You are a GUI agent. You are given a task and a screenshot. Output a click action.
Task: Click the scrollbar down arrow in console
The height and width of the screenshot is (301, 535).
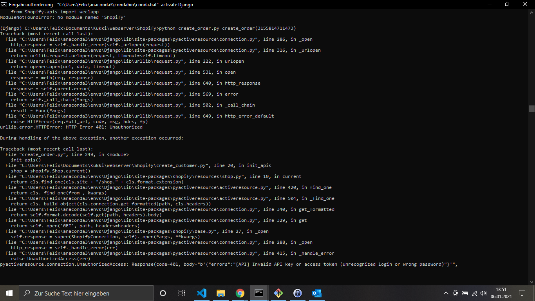(531, 282)
